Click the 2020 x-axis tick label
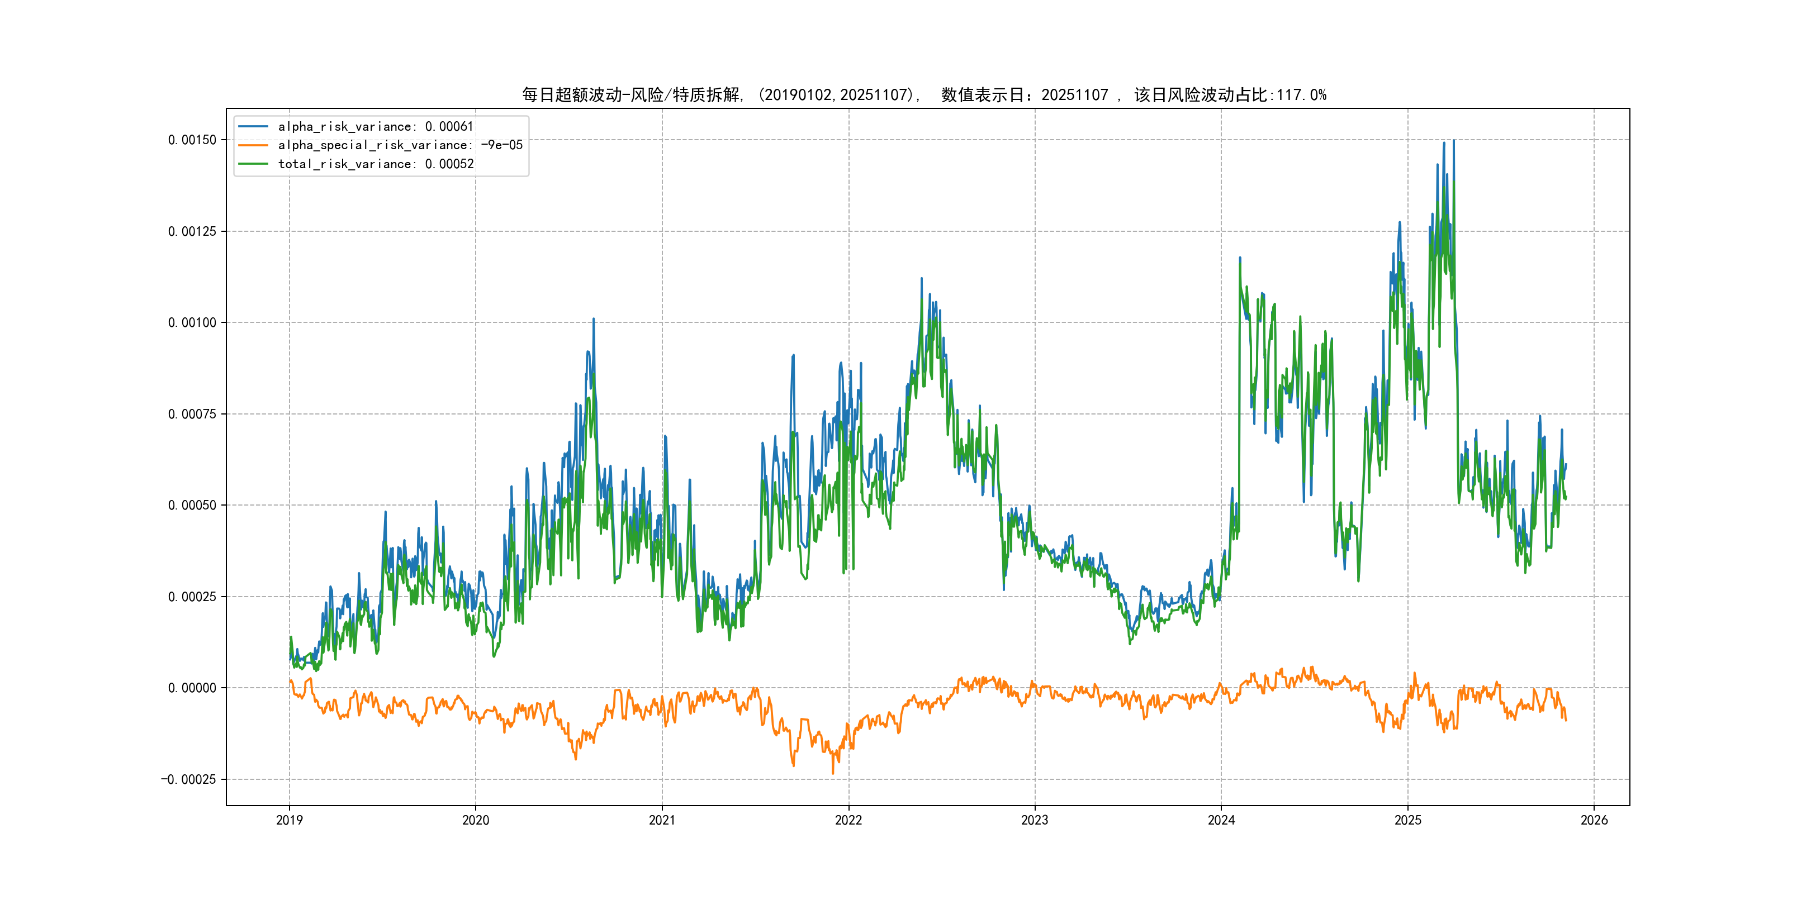Screen dimensions: 1811x905 tap(475, 820)
